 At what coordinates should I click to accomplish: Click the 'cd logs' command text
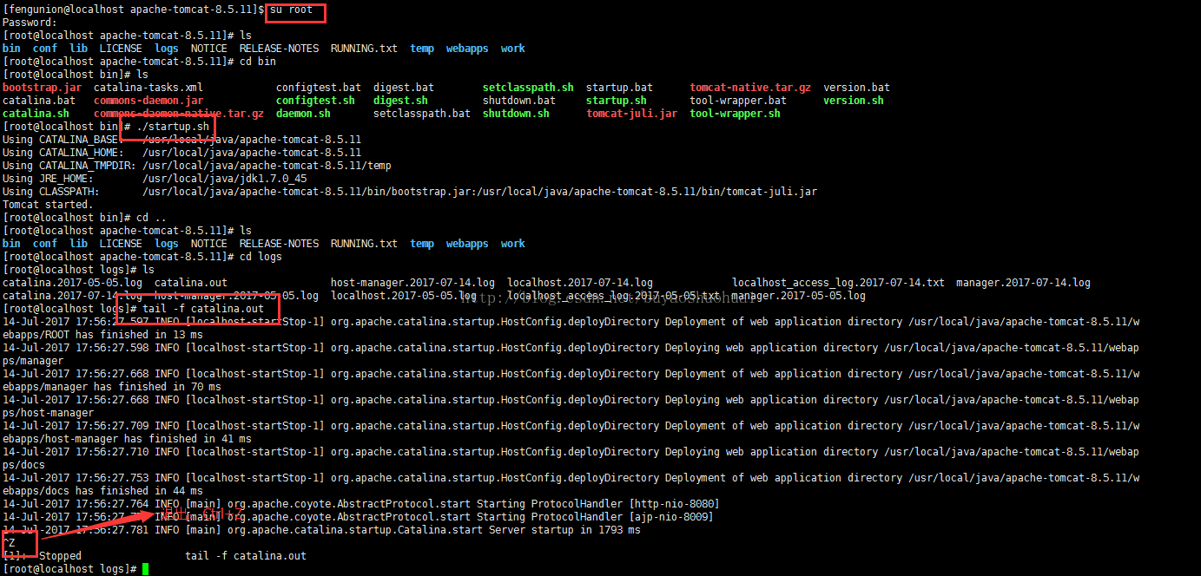[261, 257]
